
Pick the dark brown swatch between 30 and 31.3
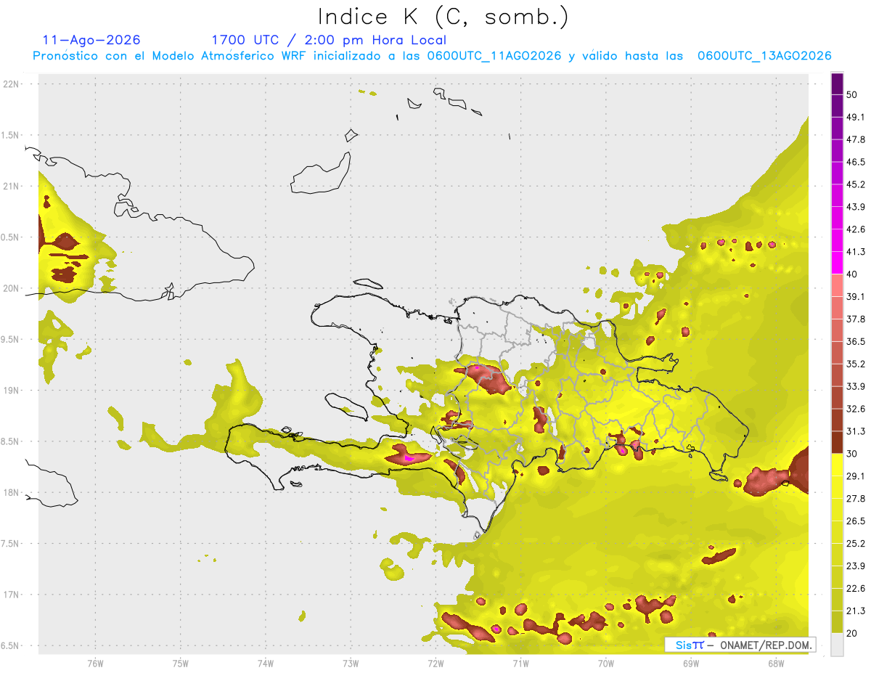(x=838, y=442)
